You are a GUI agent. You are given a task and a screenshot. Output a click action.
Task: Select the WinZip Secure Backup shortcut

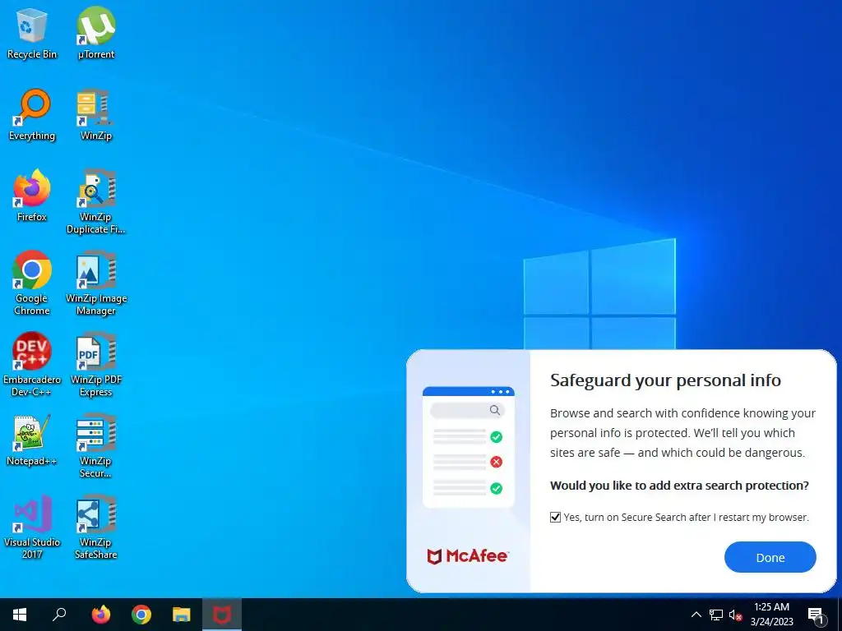[x=96, y=446]
